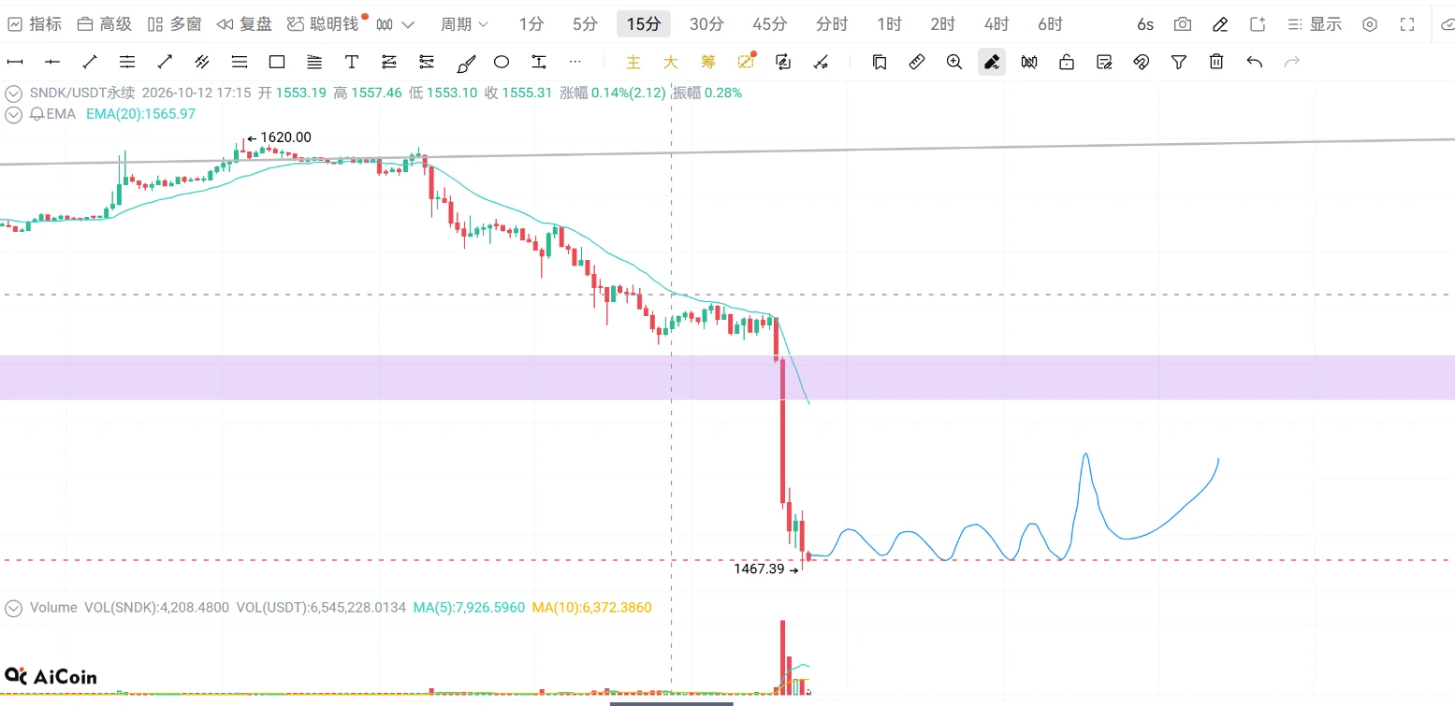
Task: Collapse the EMA indicator legend
Action: [x=13, y=114]
